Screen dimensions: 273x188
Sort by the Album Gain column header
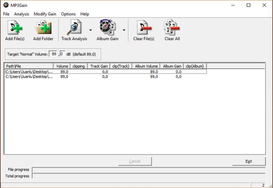(x=172, y=66)
